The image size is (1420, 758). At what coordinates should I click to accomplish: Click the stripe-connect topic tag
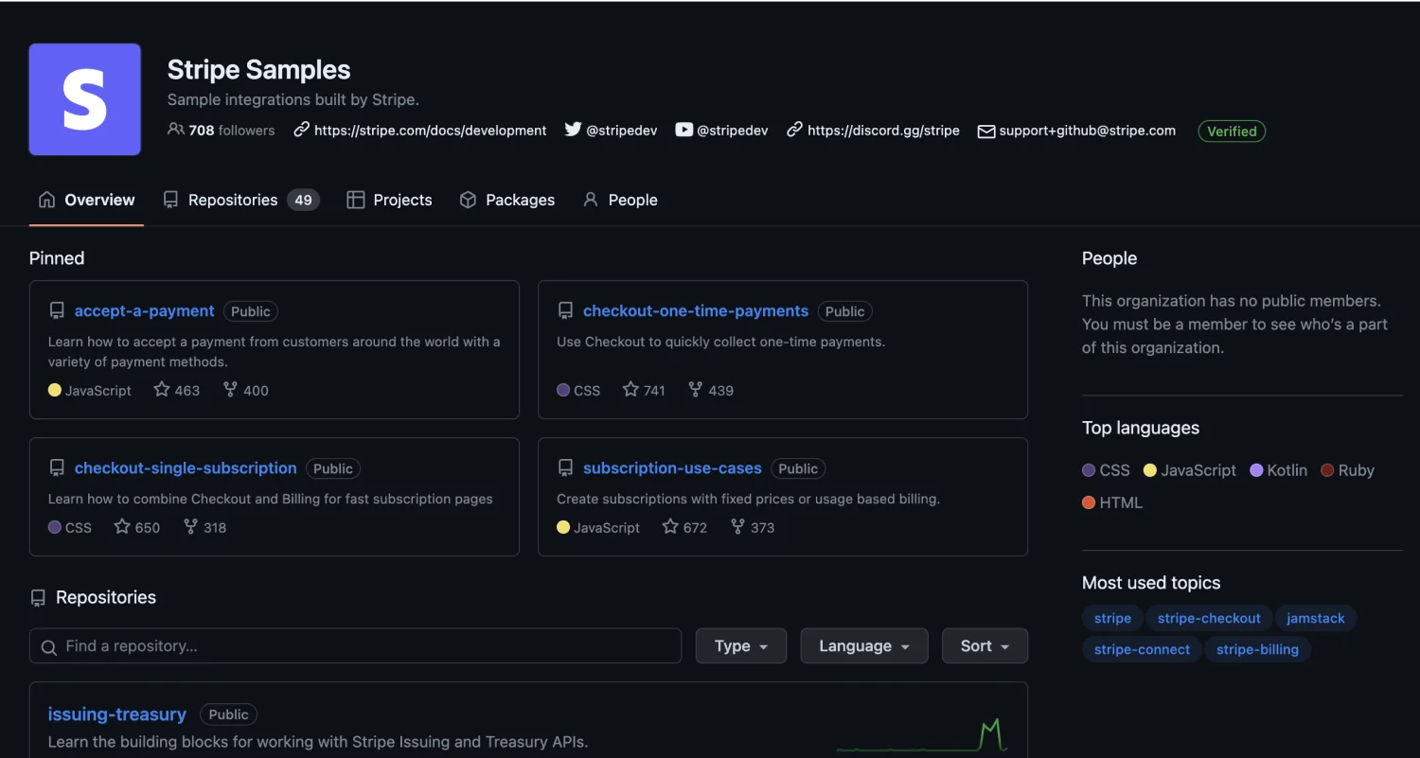[1142, 649]
